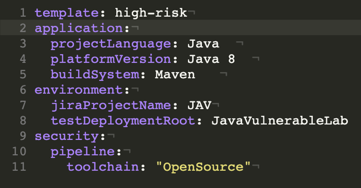Click the 'testDeploymentRoot' key

click(x=123, y=121)
